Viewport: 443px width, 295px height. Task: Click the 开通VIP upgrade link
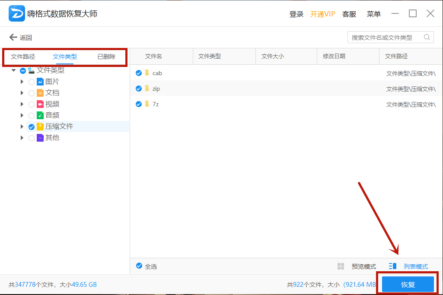point(322,13)
